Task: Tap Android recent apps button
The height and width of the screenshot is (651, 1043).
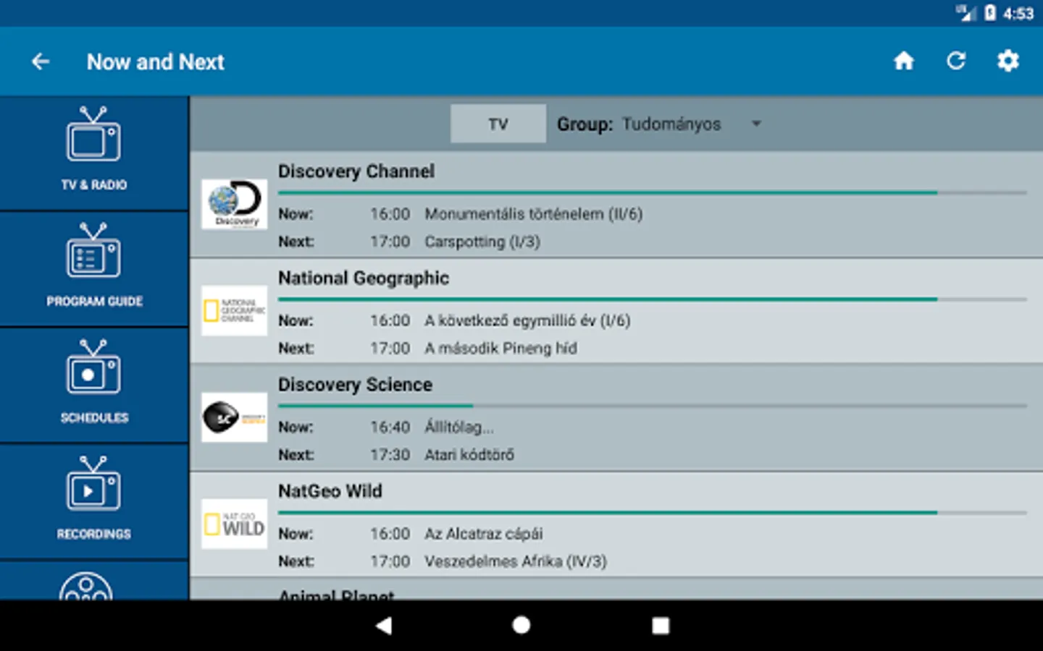Action: point(661,626)
